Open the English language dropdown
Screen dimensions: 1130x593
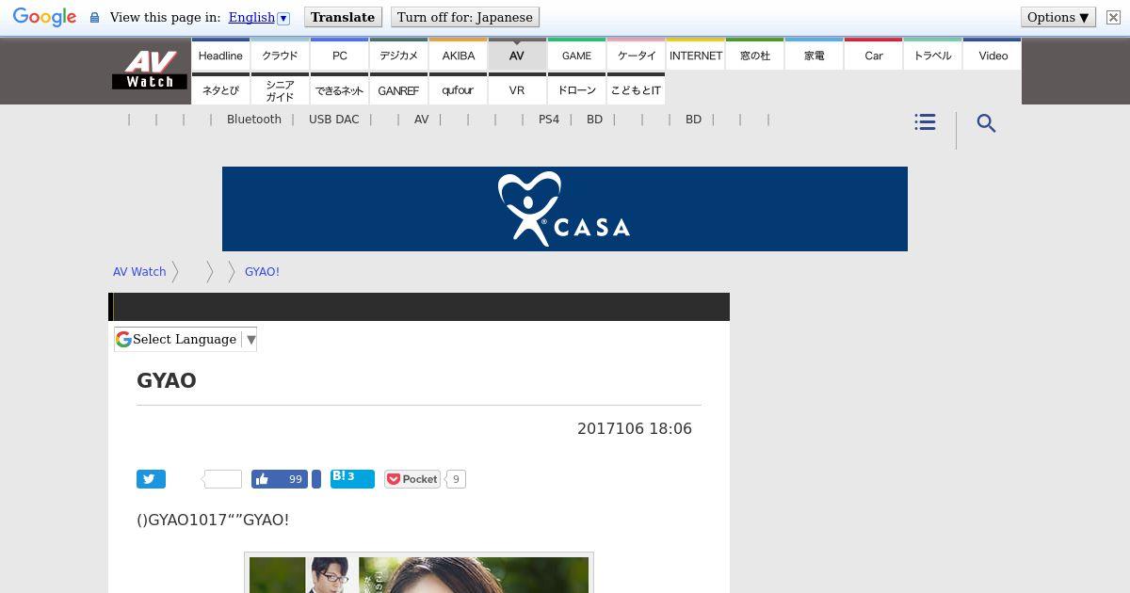pyautogui.click(x=283, y=18)
